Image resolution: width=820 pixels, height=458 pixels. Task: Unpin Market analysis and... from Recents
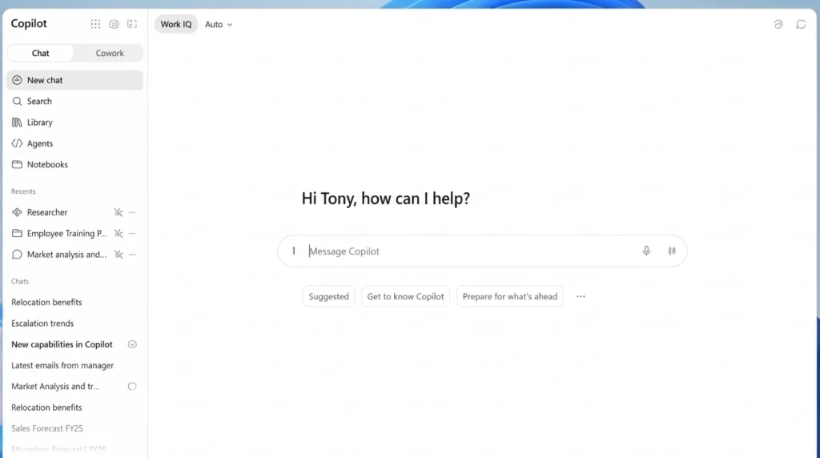click(x=119, y=255)
